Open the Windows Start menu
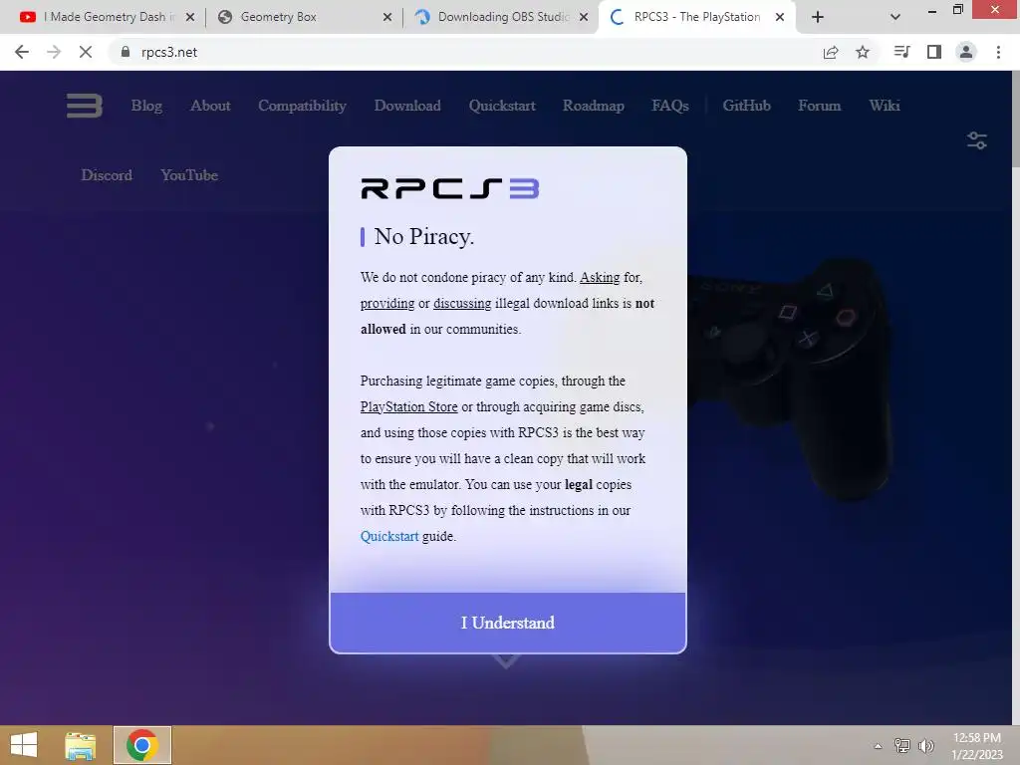1020x765 pixels. [x=24, y=745]
